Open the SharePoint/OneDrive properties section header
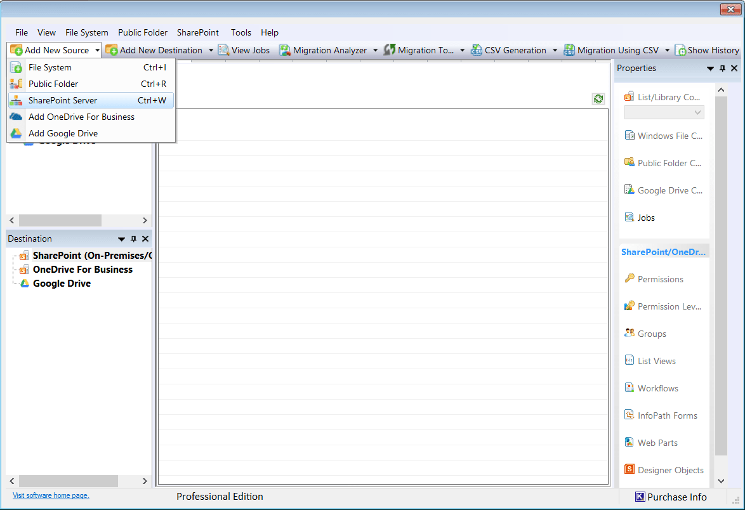745x510 pixels. tap(664, 252)
